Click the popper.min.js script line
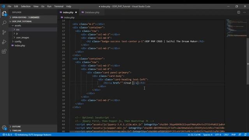The image size is (249, 140). point(150,128)
